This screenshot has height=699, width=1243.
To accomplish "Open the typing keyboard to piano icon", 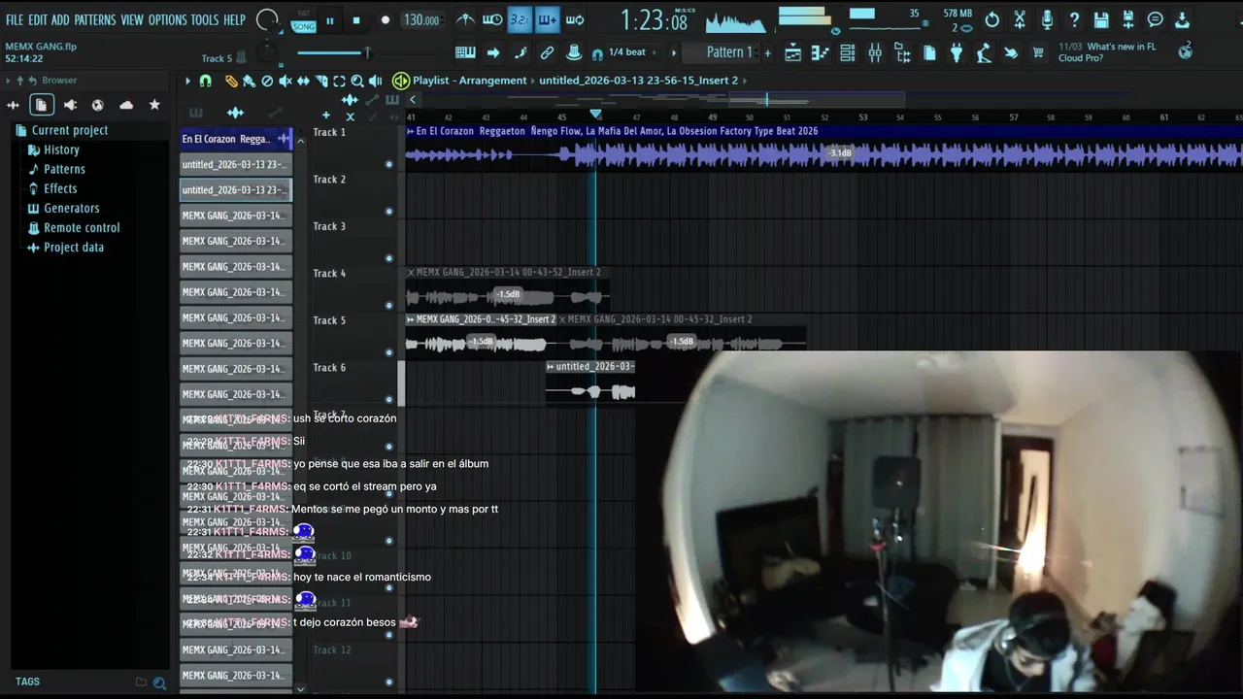I will point(464,52).
